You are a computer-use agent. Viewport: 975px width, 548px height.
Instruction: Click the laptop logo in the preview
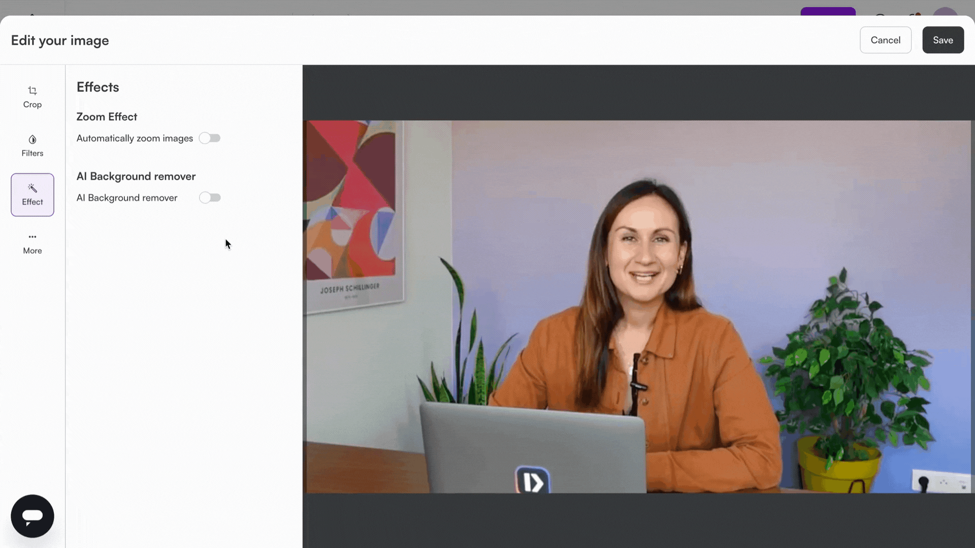tap(532, 481)
